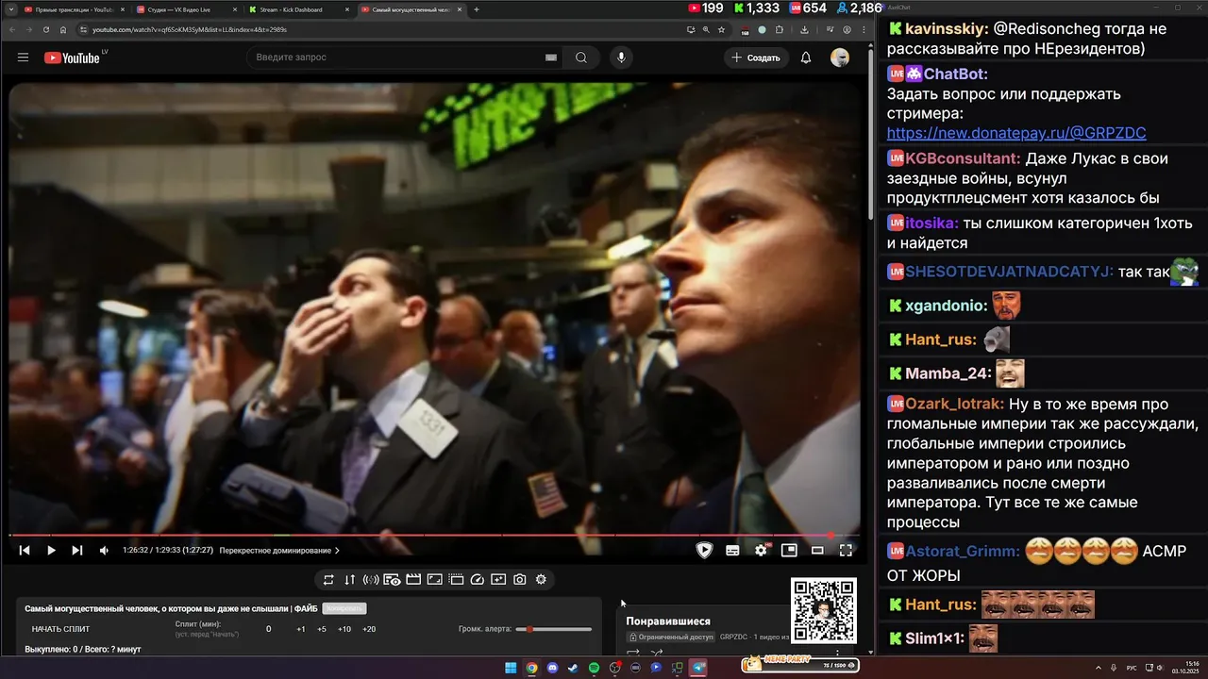Open a new browser tab
Screen dimensions: 1208x679
[x=477, y=9]
